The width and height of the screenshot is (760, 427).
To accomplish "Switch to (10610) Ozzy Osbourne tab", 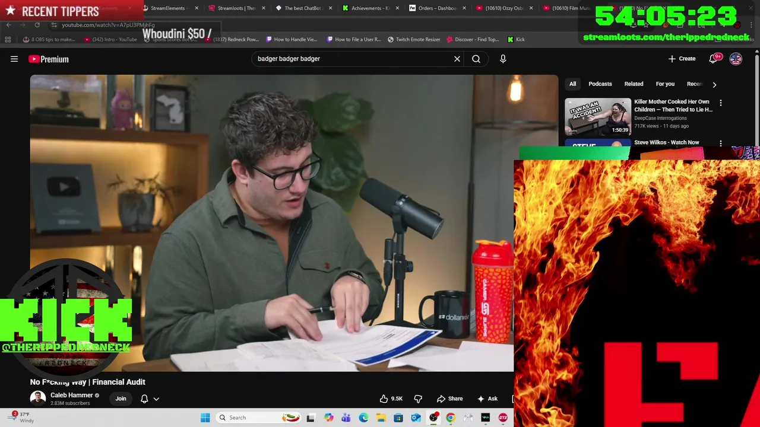I will [x=503, y=8].
